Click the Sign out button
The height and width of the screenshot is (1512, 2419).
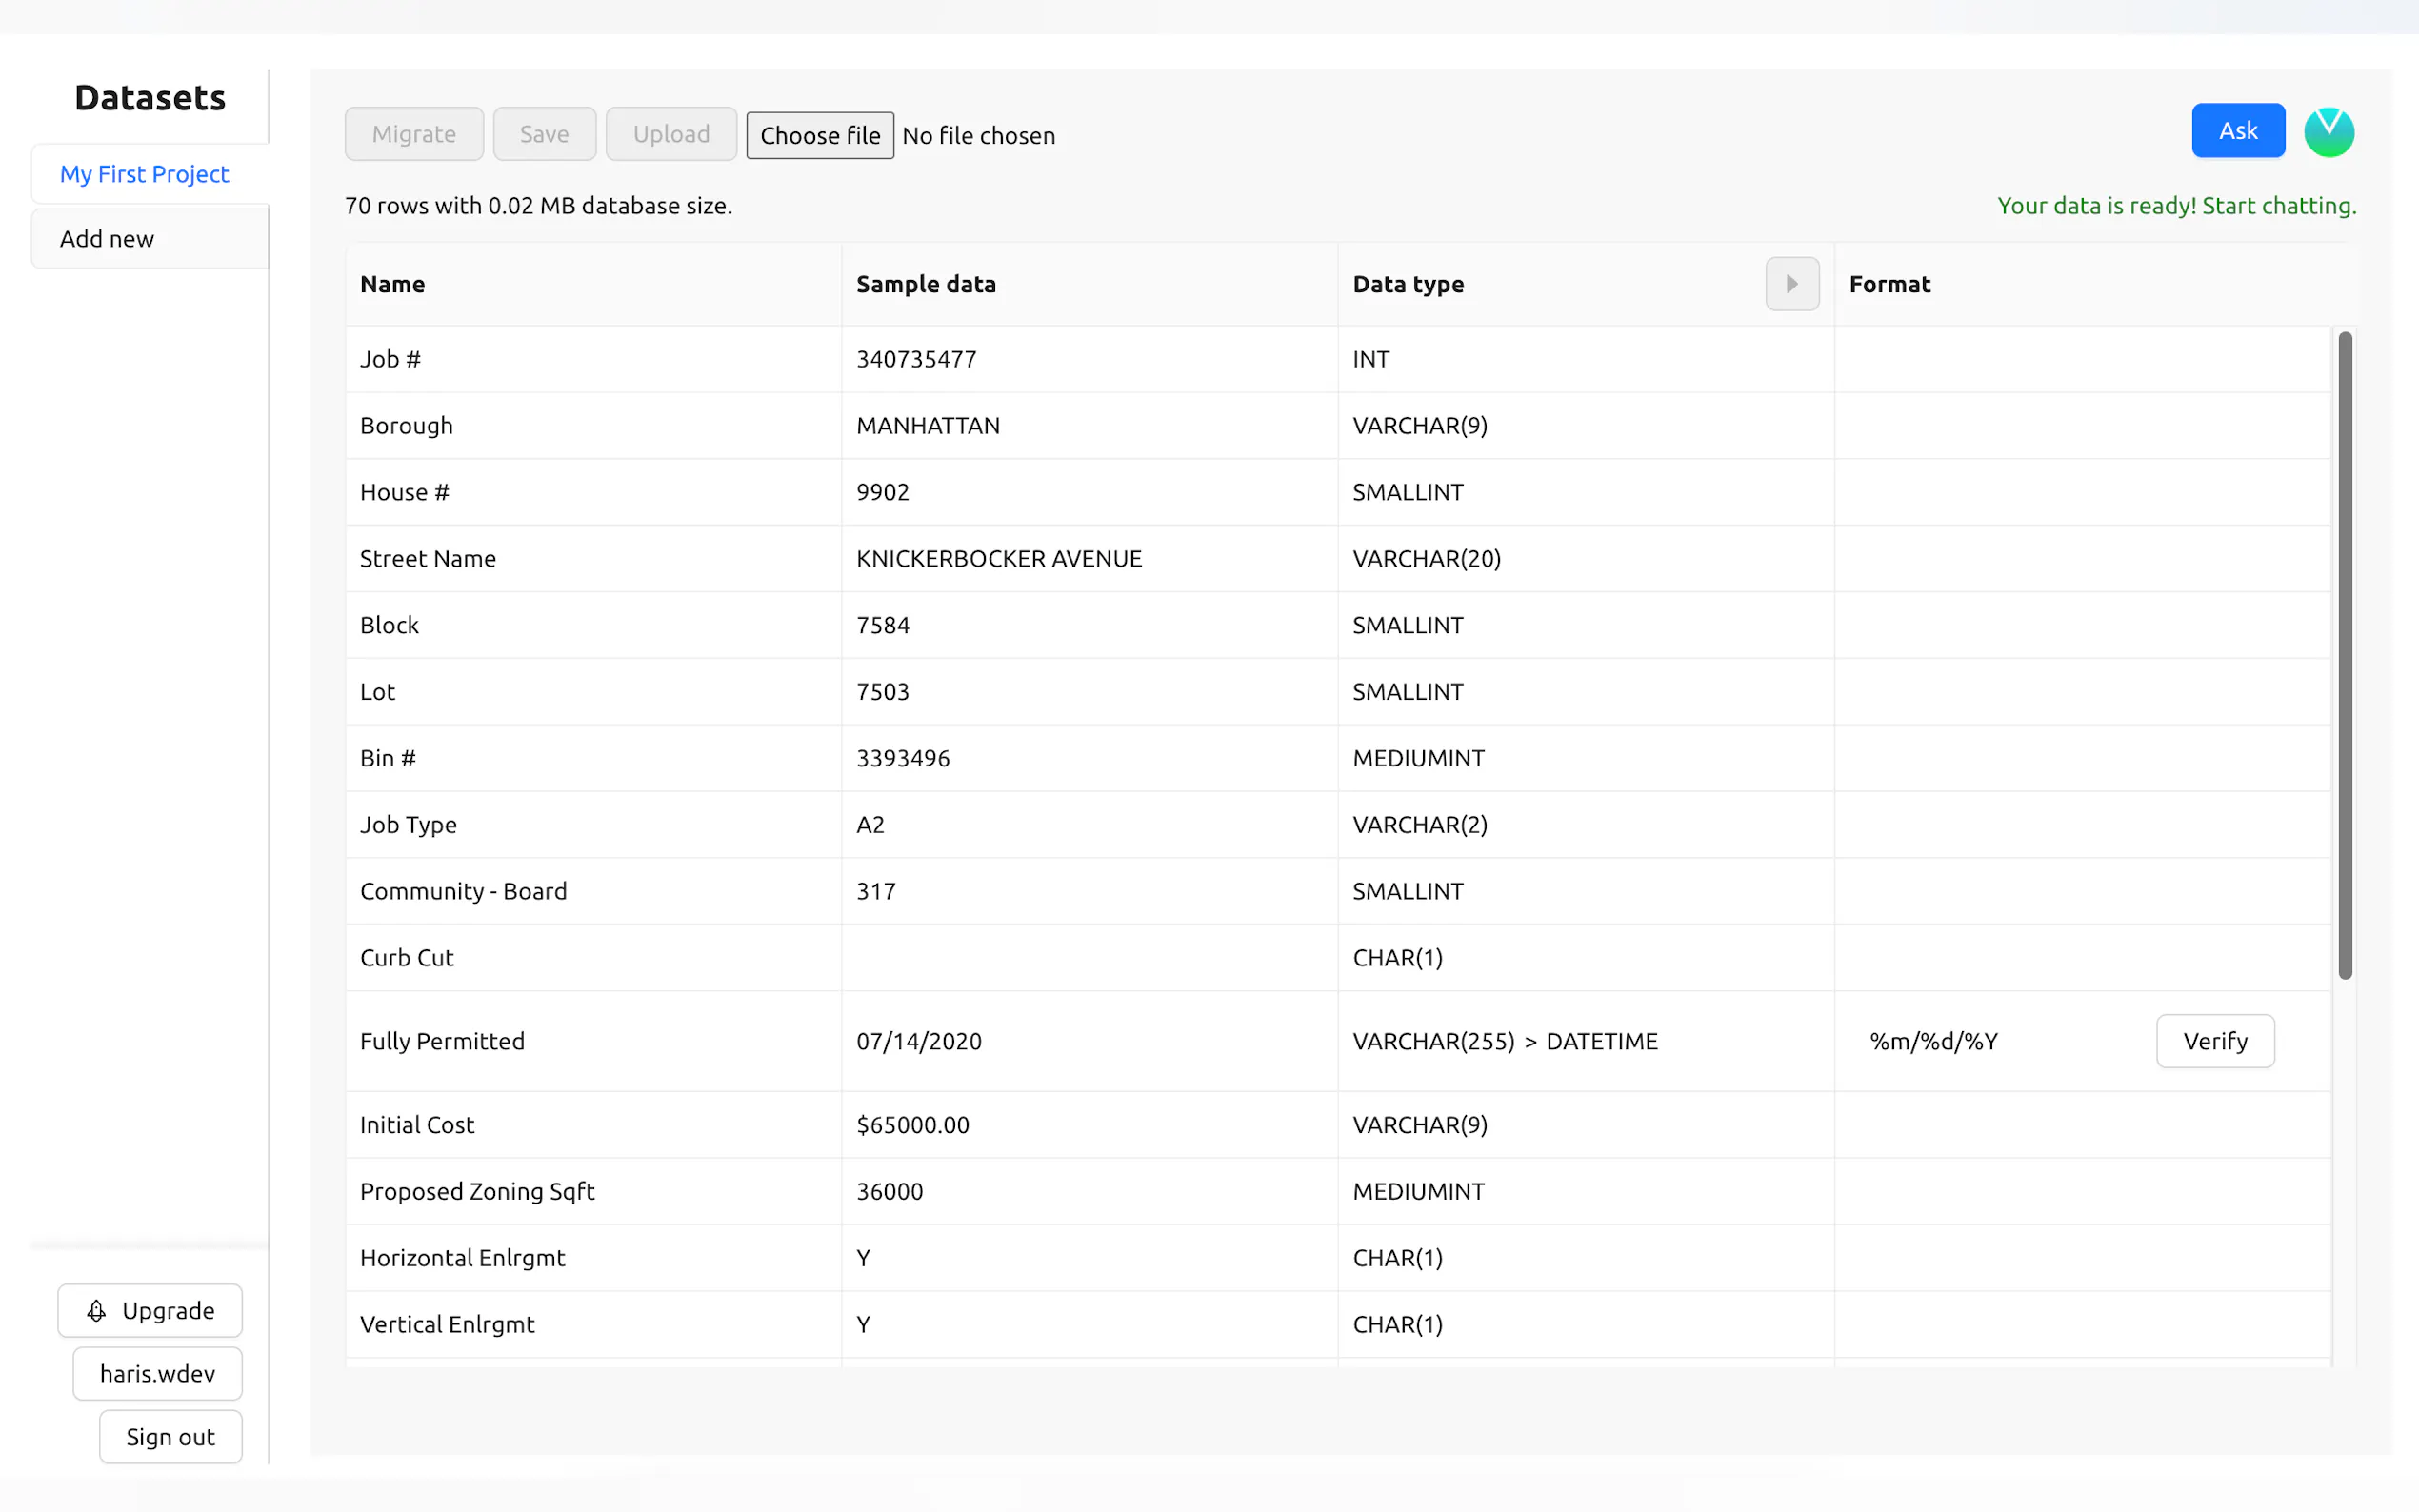170,1436
